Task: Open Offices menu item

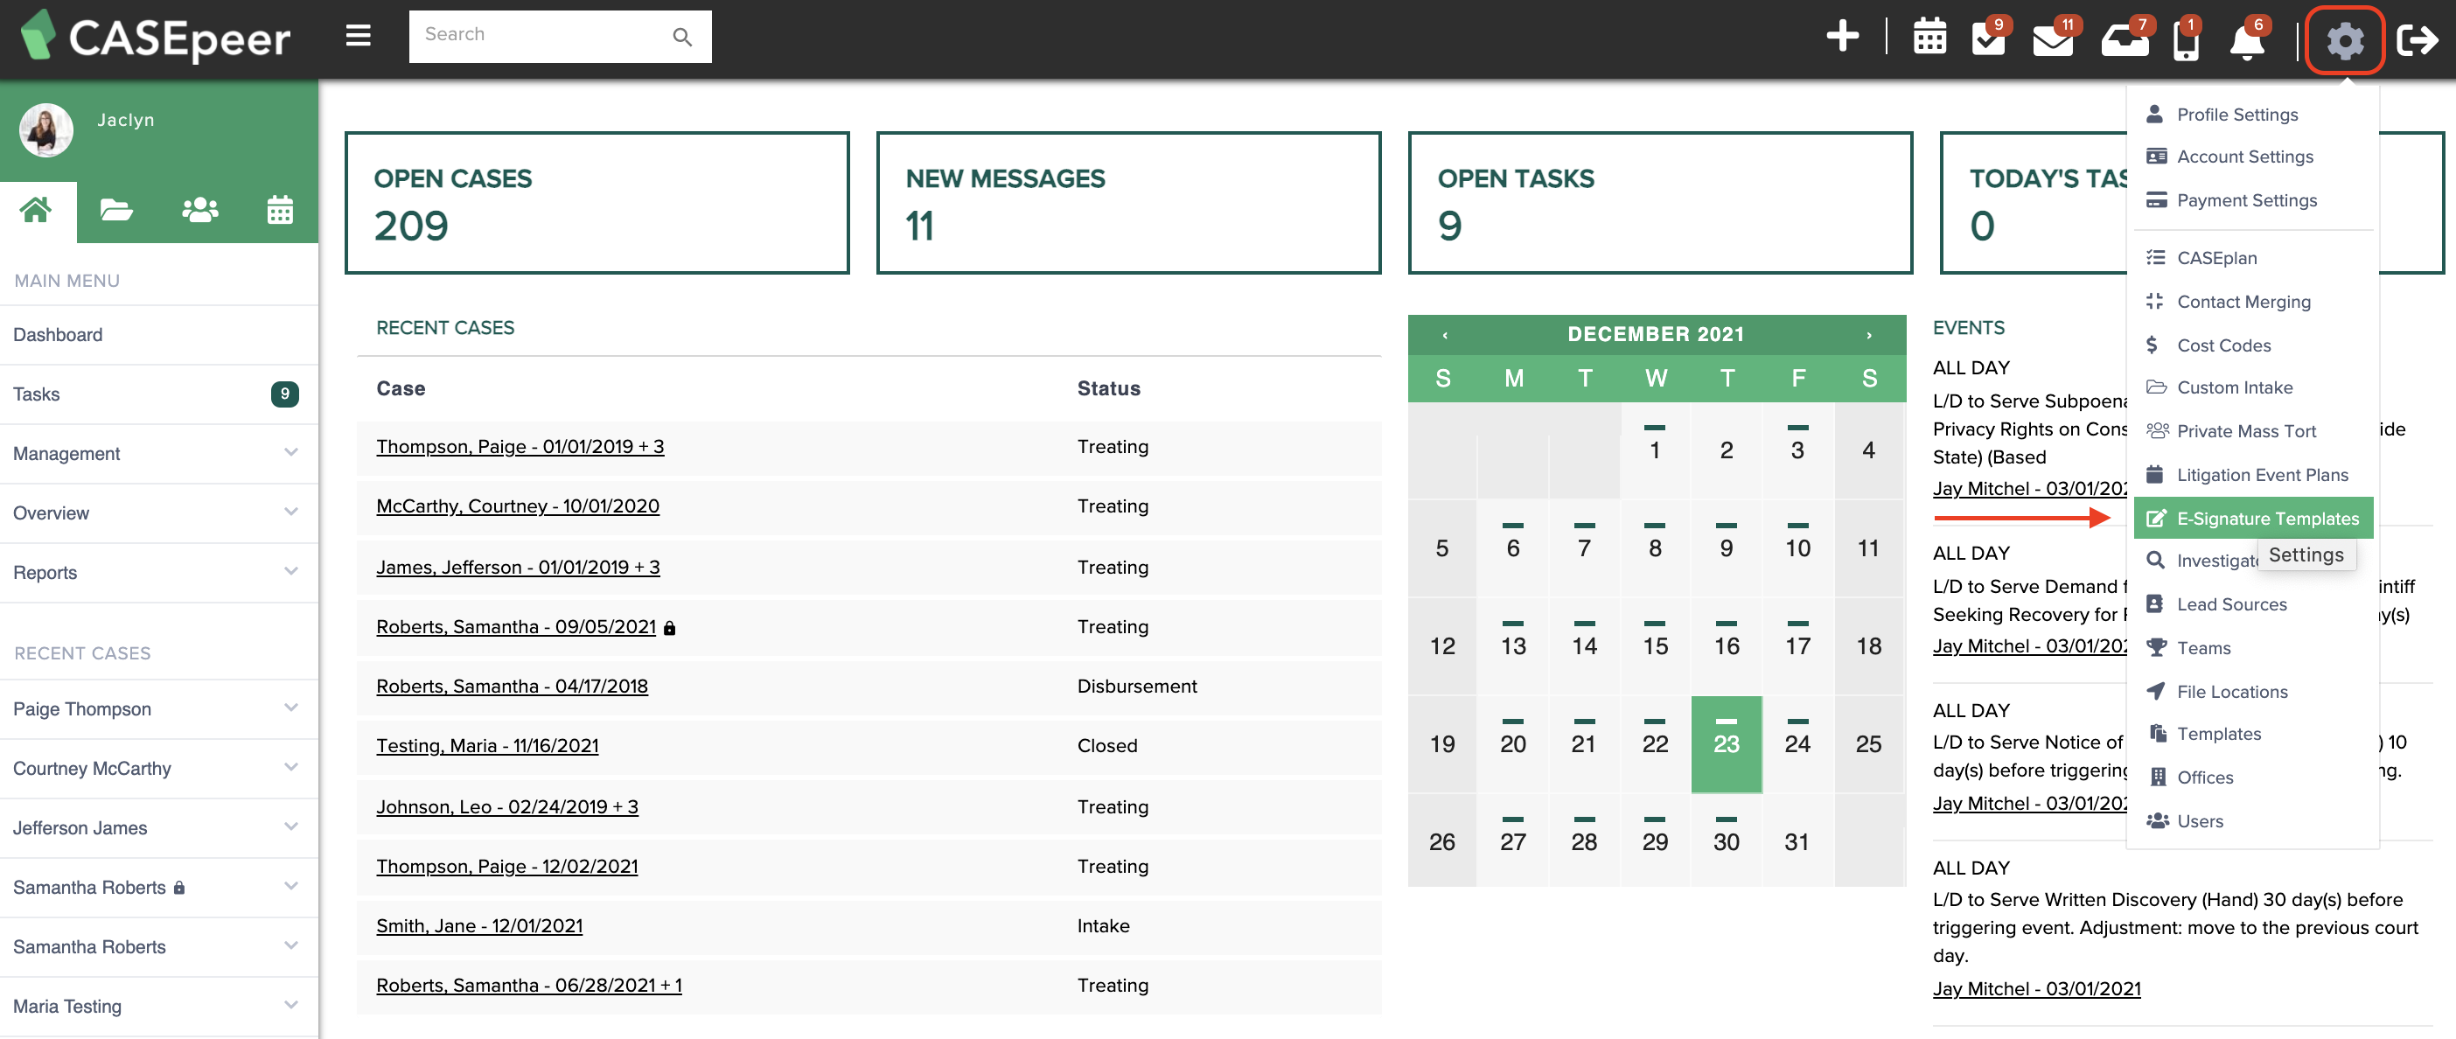Action: point(2204,778)
